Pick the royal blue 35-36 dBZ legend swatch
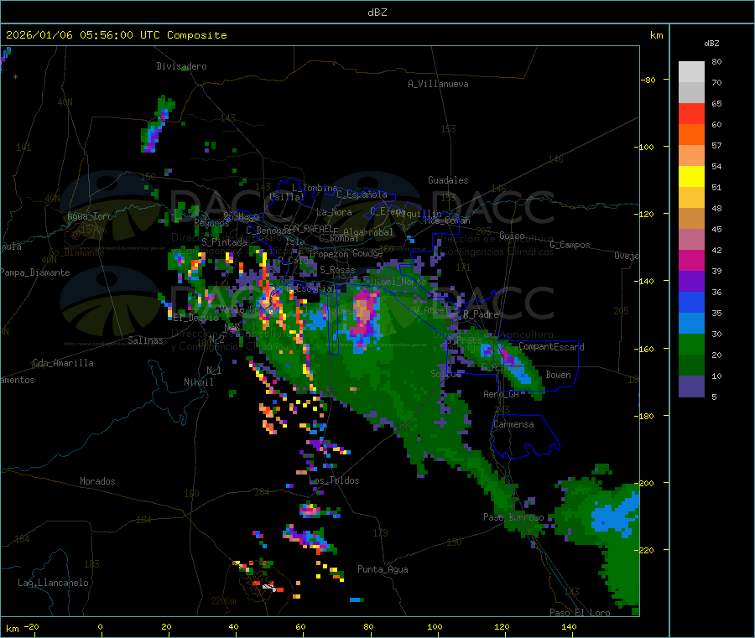The image size is (755, 638). click(691, 302)
